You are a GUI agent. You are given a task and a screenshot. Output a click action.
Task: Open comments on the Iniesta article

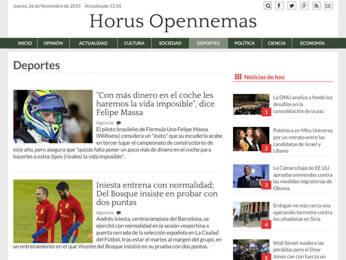pos(119,213)
